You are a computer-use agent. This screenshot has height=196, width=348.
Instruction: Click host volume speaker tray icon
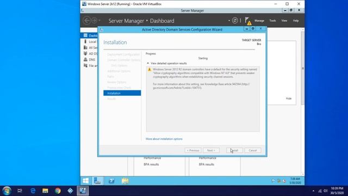[326, 191]
